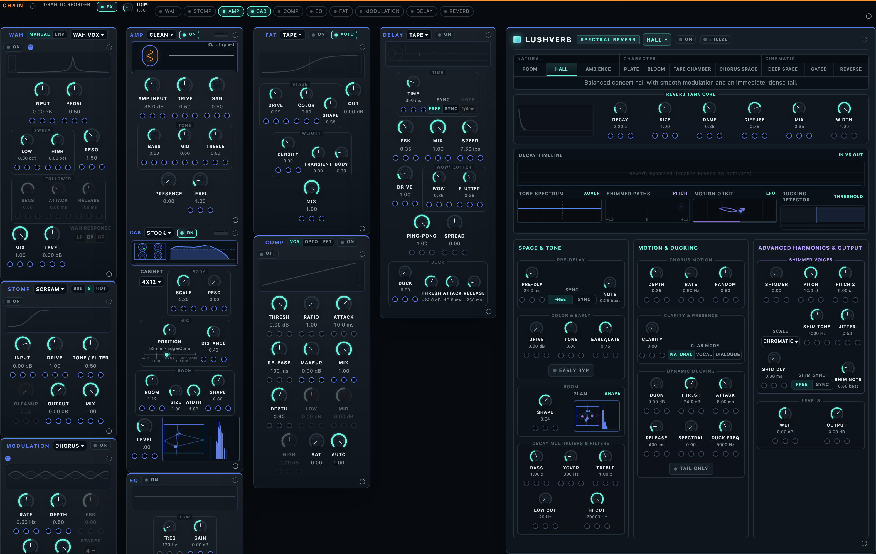Click the blue dot indicator in MODULATION module
The image size is (876, 554).
click(8, 458)
